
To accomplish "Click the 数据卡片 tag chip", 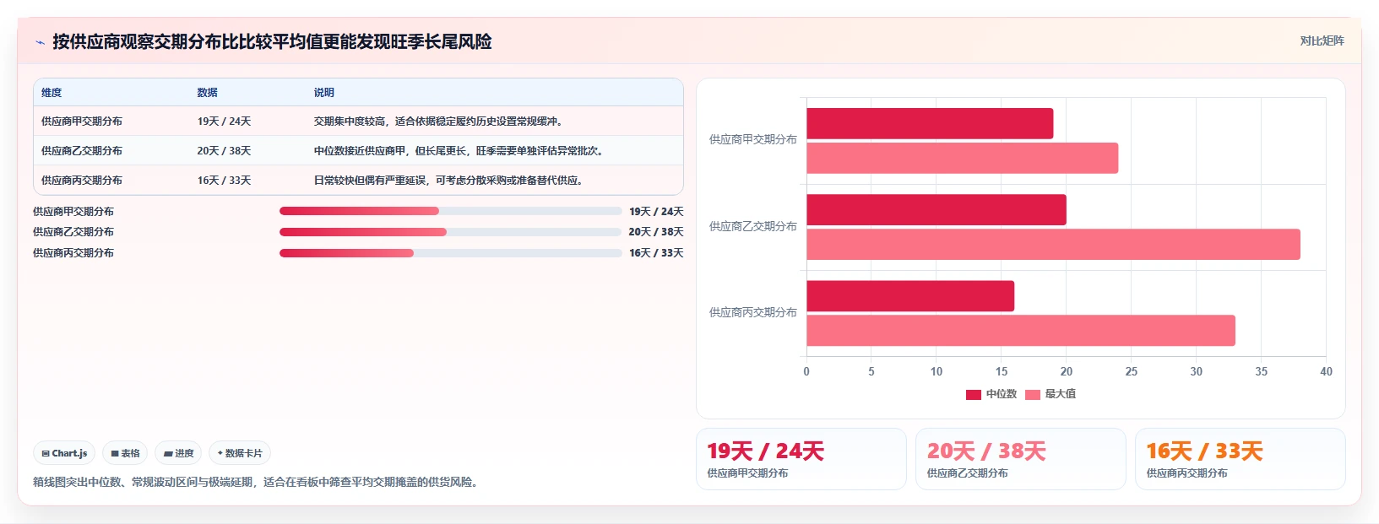I will tap(240, 453).
